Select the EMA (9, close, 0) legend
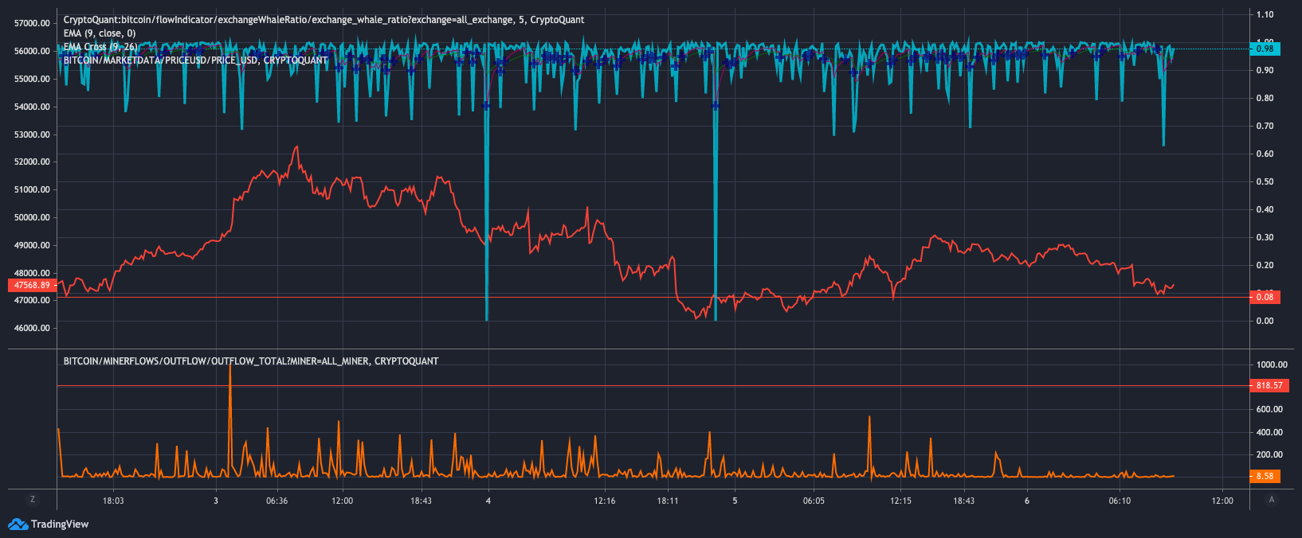The width and height of the screenshot is (1302, 538). click(x=100, y=33)
